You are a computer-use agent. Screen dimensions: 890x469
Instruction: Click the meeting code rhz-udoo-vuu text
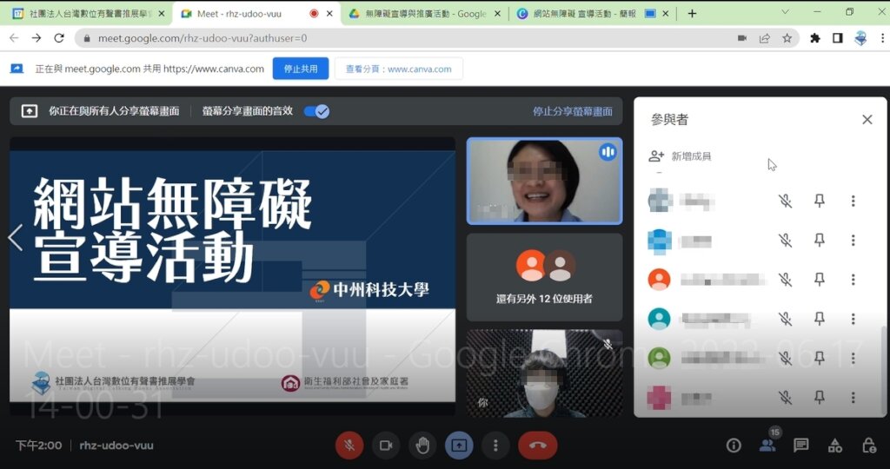pos(116,446)
